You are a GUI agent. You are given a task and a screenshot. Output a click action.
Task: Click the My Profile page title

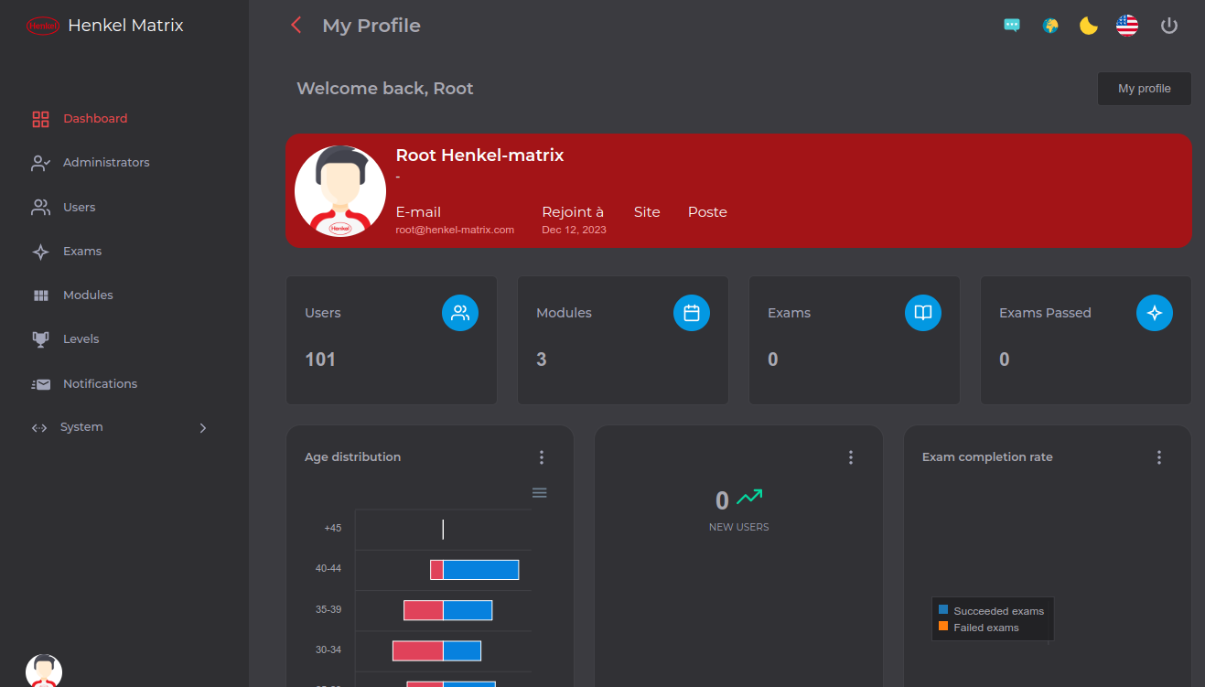[371, 26]
